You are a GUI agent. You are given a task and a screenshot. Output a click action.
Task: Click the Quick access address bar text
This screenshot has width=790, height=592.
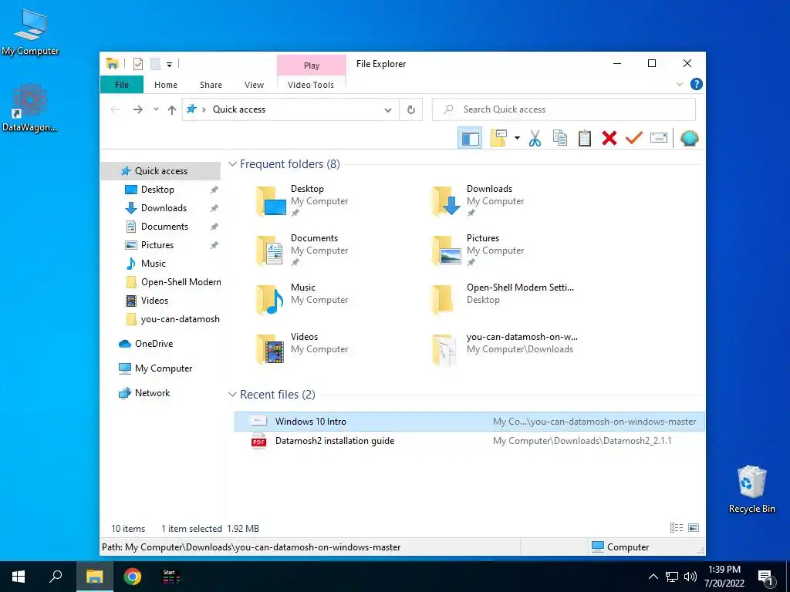(239, 109)
